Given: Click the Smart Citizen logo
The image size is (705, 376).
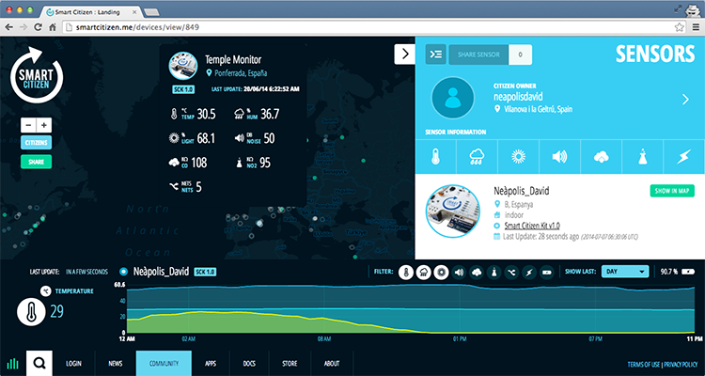Looking at the screenshot, I should [36, 75].
